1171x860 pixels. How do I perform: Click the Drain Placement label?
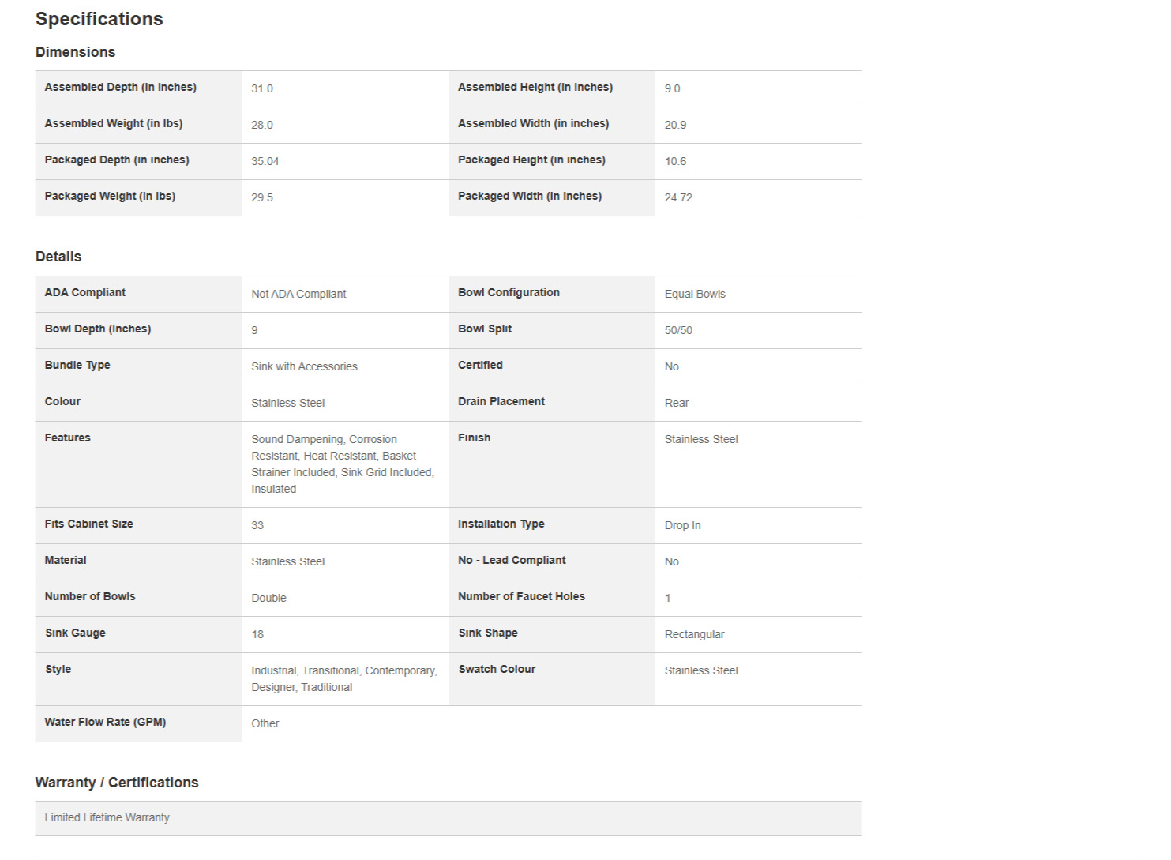(501, 402)
